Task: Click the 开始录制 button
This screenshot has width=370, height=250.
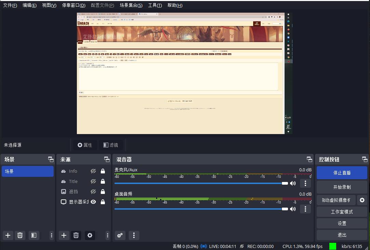Action: tap(342, 187)
